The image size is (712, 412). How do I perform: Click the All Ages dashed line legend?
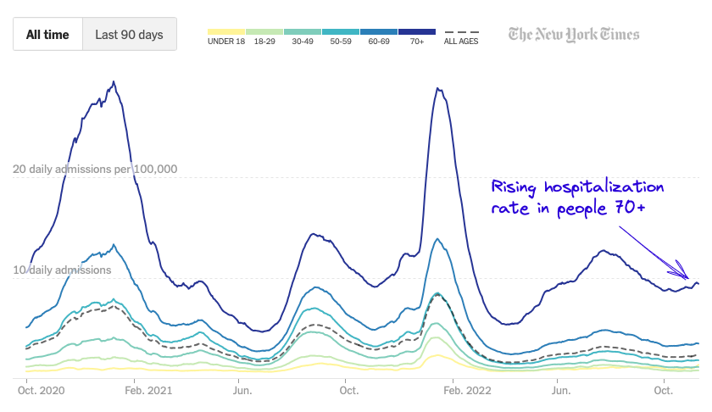(x=461, y=35)
